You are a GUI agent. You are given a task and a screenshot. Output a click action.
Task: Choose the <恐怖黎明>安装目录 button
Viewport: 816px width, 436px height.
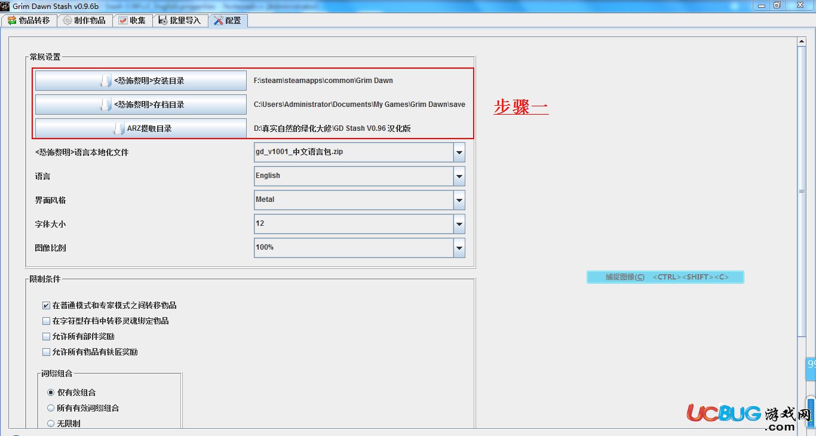(141, 81)
